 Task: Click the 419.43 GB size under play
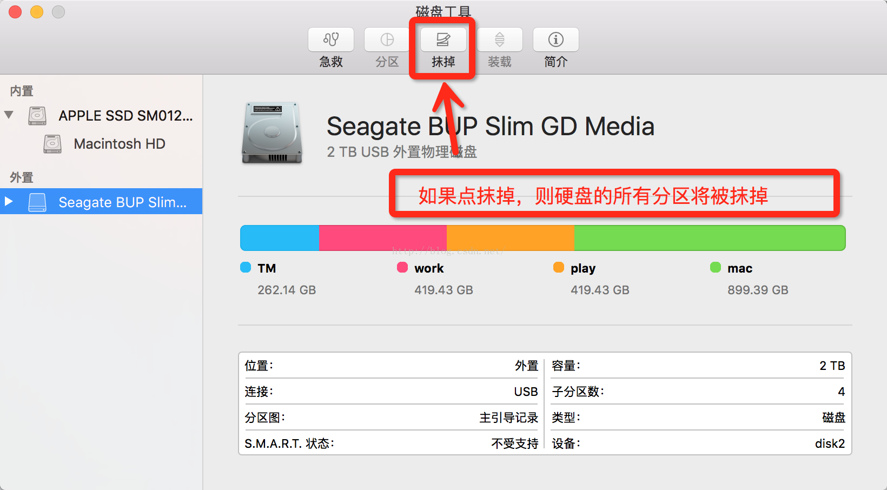(600, 290)
